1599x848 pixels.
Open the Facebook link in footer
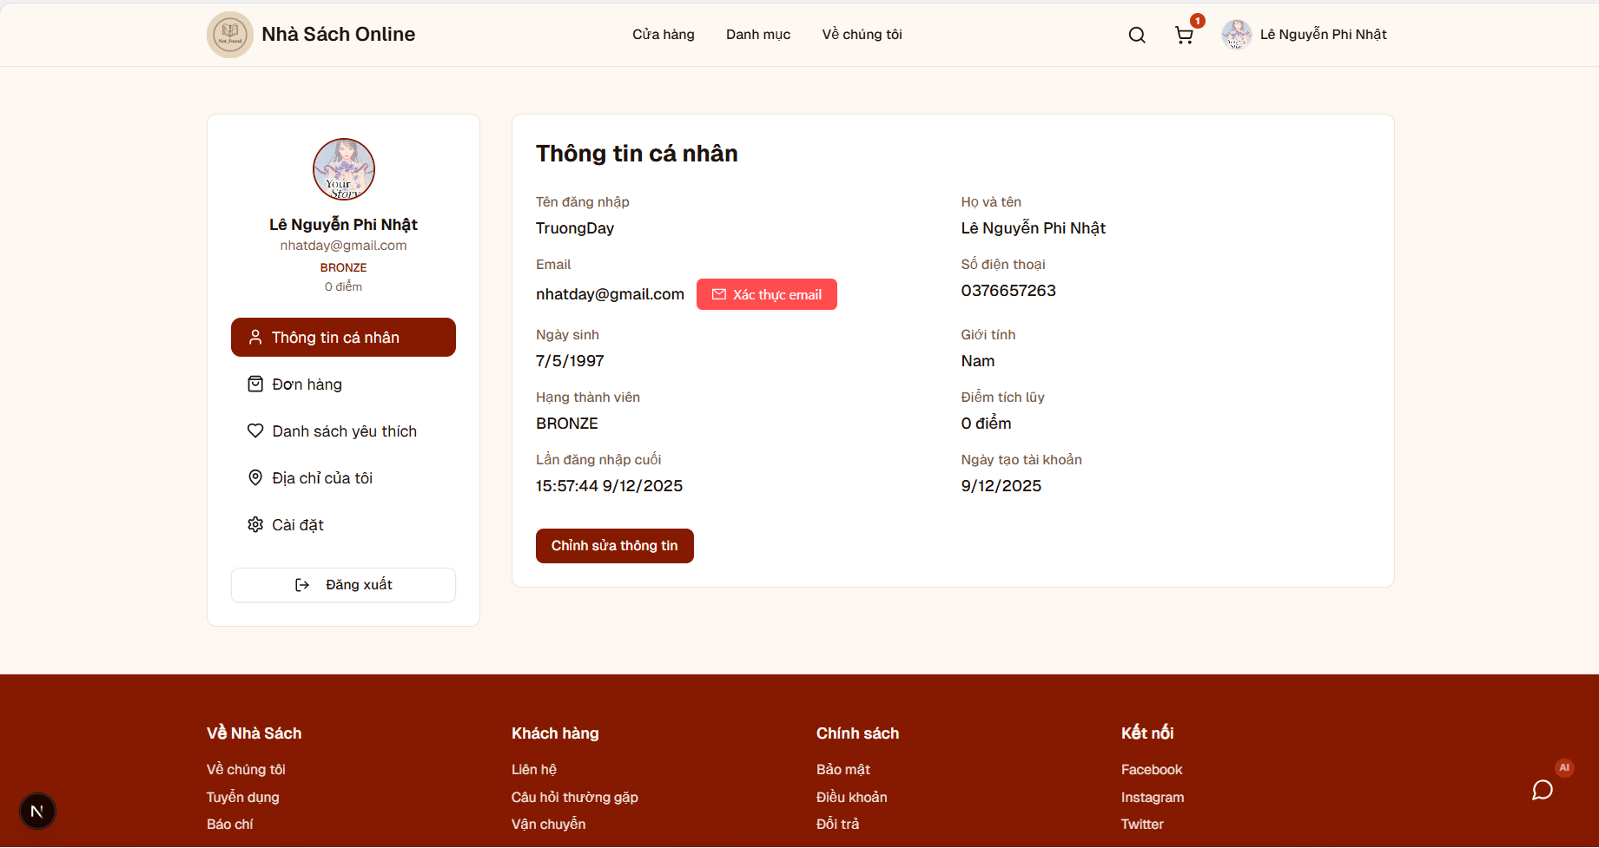1151,769
